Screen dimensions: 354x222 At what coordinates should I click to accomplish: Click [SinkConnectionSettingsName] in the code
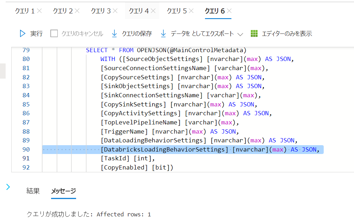click(x=152, y=95)
